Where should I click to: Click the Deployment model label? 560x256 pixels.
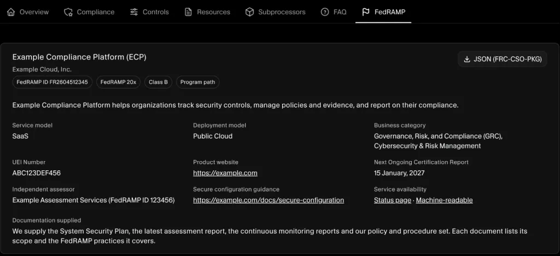220,125
